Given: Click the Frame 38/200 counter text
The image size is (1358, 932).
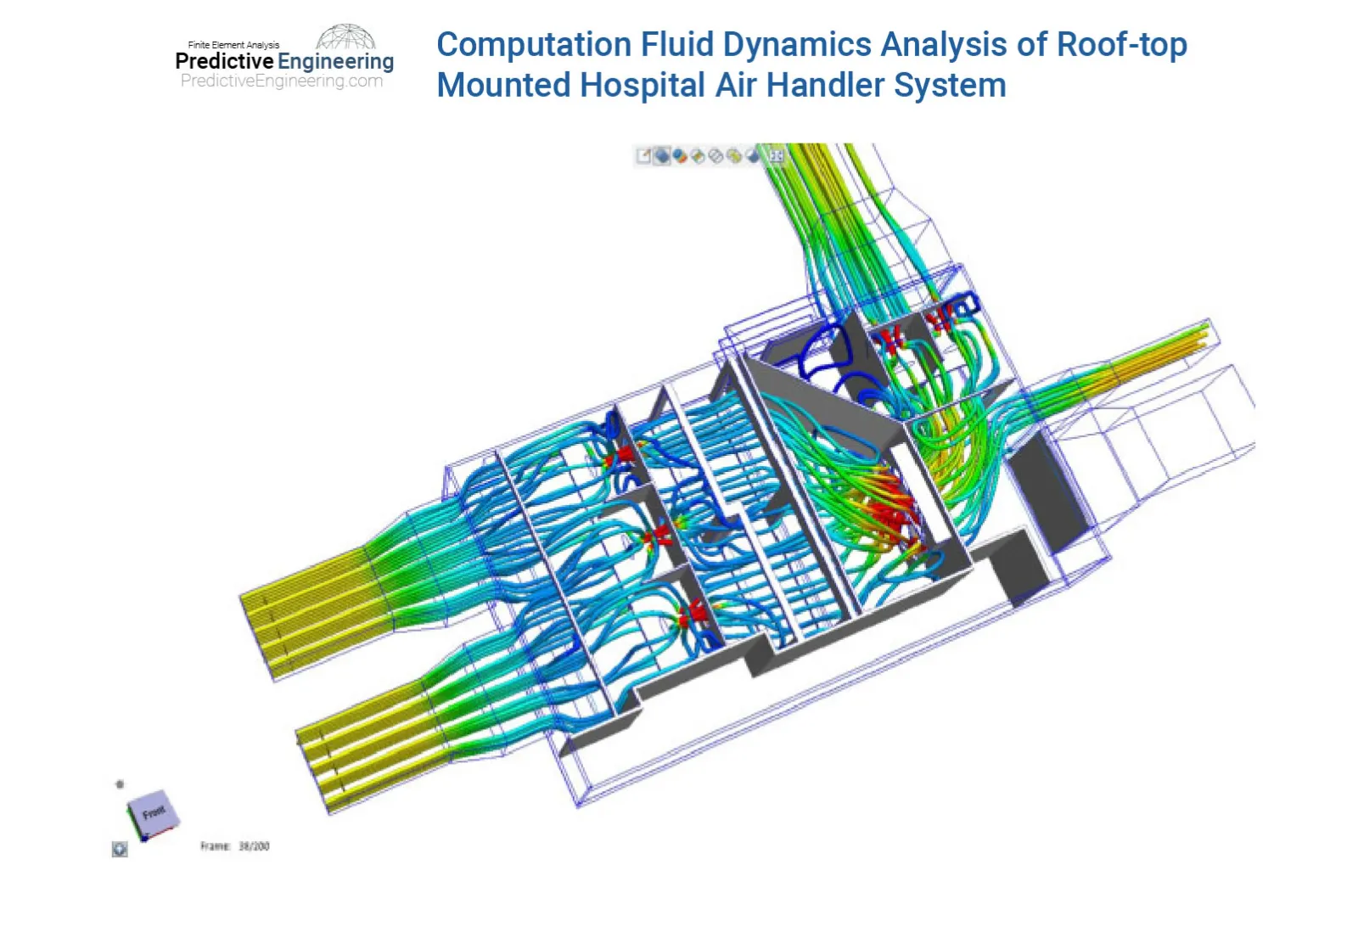Looking at the screenshot, I should (x=235, y=846).
